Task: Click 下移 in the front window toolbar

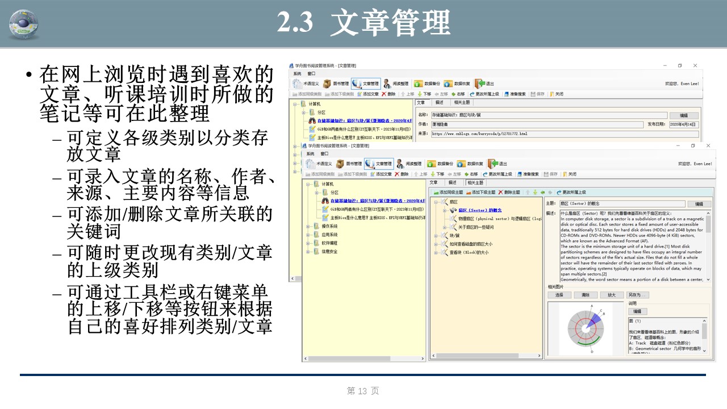Action: click(x=437, y=174)
